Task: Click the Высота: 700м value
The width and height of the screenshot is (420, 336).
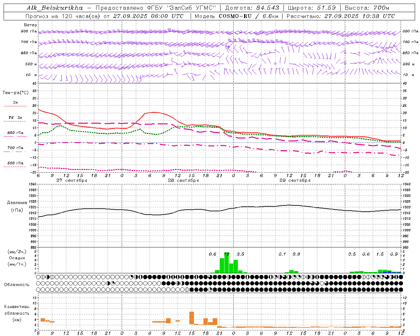Action: 367,8
